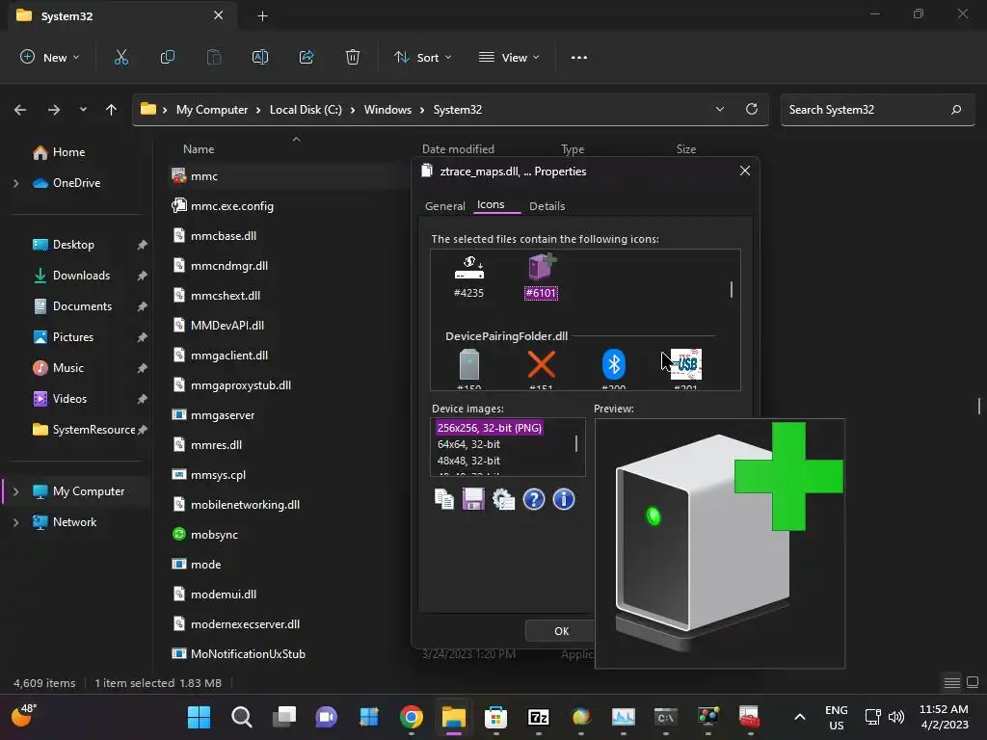987x740 pixels.
Task: Show hidden system tray icons chevron
Action: [799, 717]
